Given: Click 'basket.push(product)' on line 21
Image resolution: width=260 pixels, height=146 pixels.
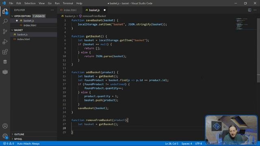Looking at the screenshot, I should (x=100, y=100).
